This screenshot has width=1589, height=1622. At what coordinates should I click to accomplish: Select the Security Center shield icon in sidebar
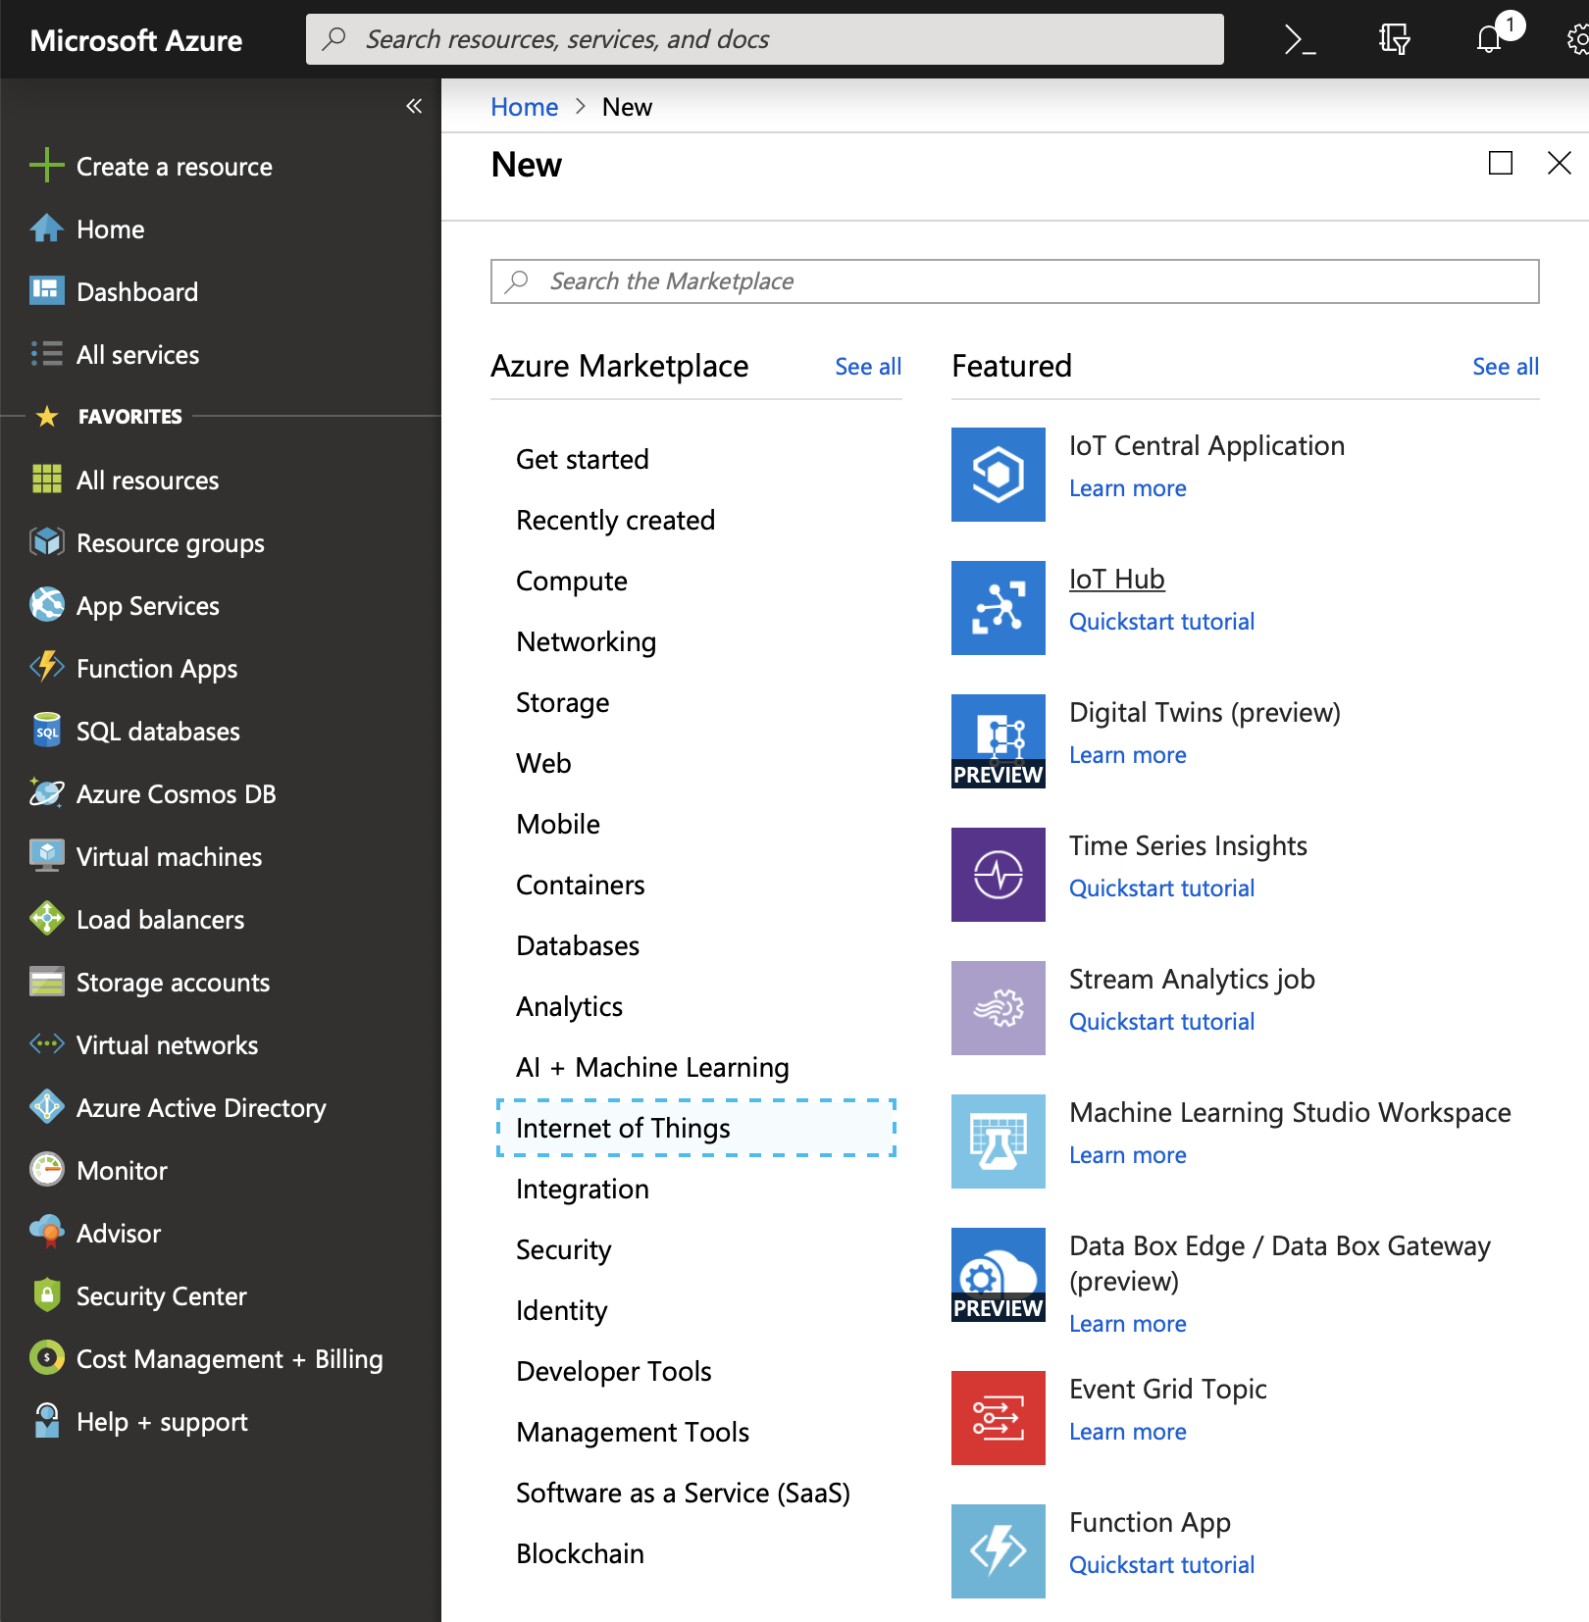[x=45, y=1295]
